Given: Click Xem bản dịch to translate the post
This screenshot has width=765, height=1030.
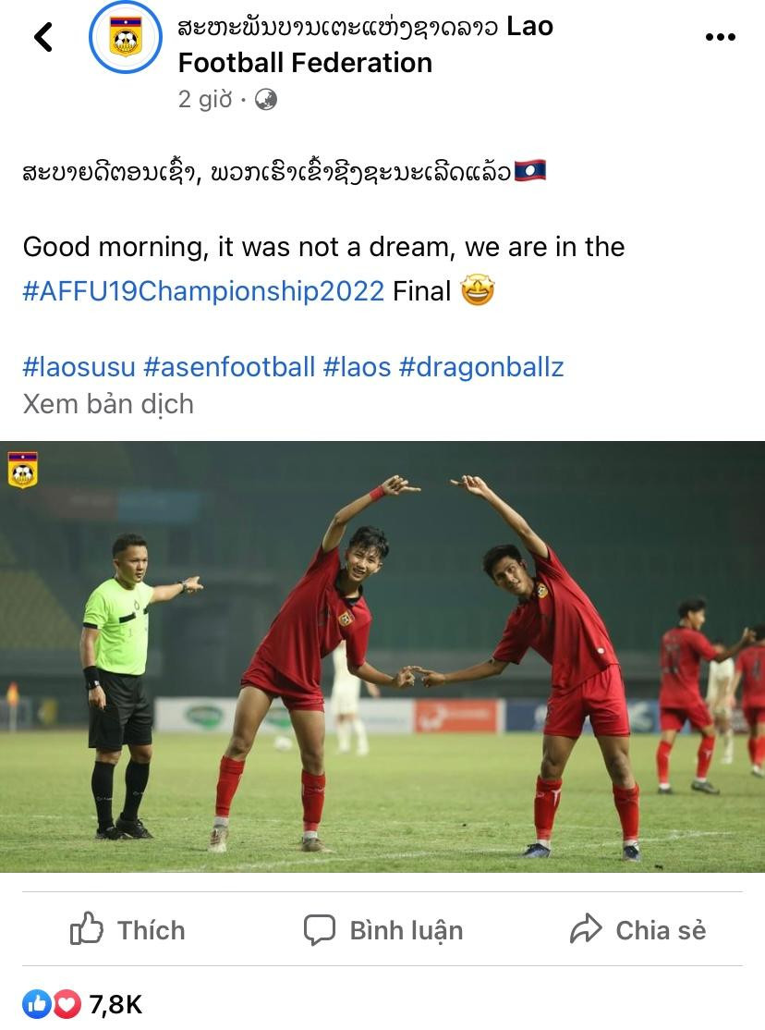Looking at the screenshot, I should tap(108, 404).
